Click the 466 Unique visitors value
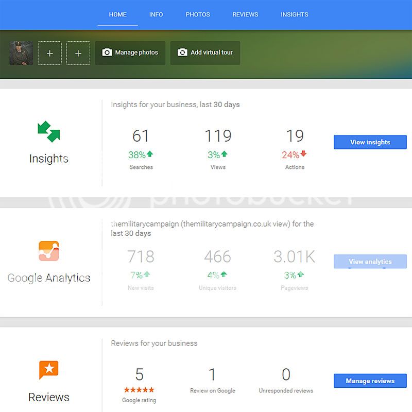 coord(217,256)
